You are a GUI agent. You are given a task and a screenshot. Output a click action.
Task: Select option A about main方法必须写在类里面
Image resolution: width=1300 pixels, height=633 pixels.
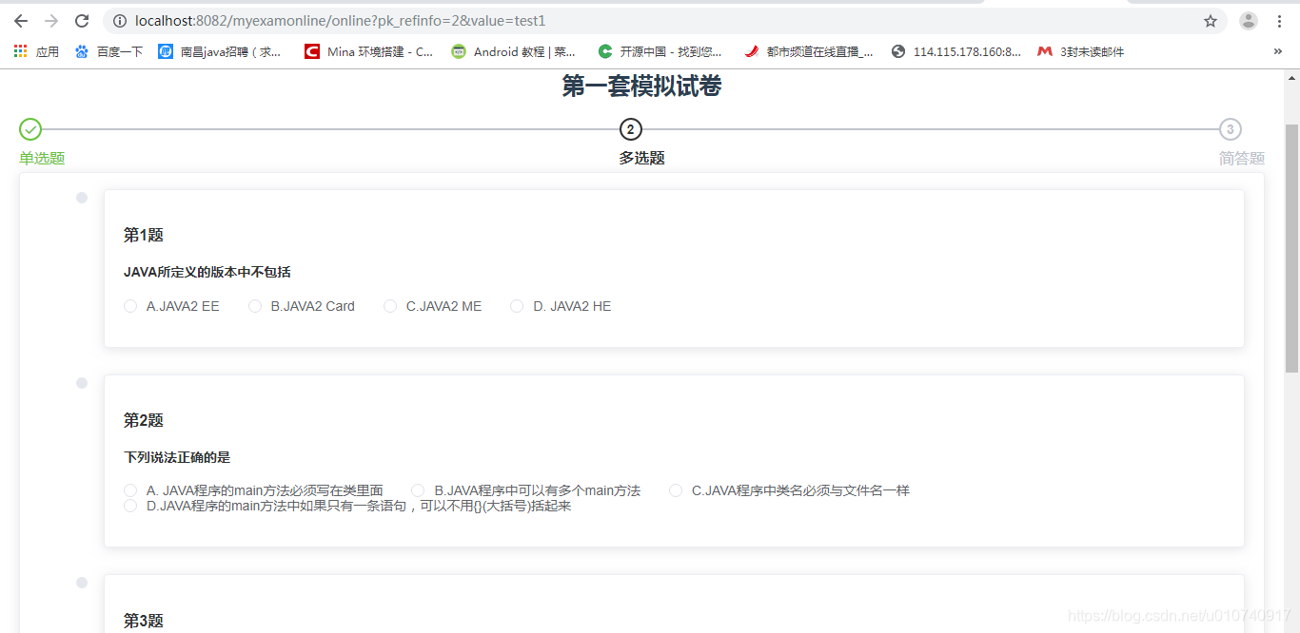click(254, 490)
